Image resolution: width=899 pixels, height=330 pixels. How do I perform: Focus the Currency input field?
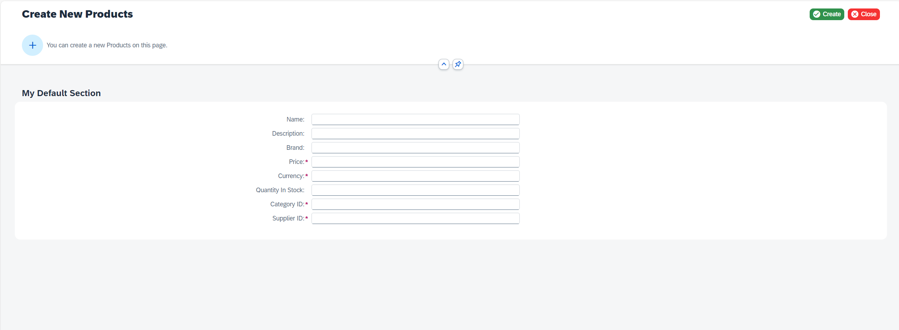click(415, 176)
